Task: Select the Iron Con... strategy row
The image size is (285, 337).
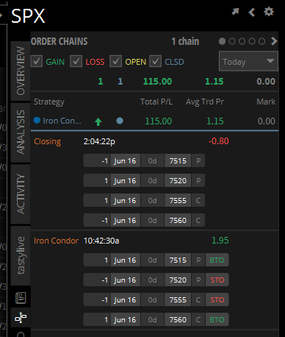Action: point(154,121)
